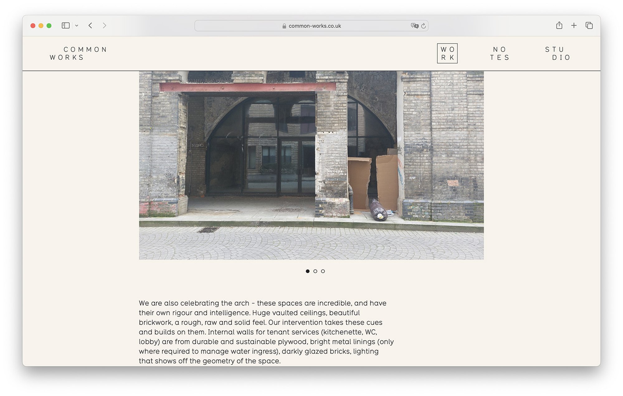Select the WORK navigation item
Screen dimensions: 623x396
pos(447,53)
